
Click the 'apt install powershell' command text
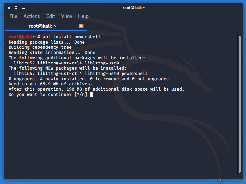click(71, 37)
